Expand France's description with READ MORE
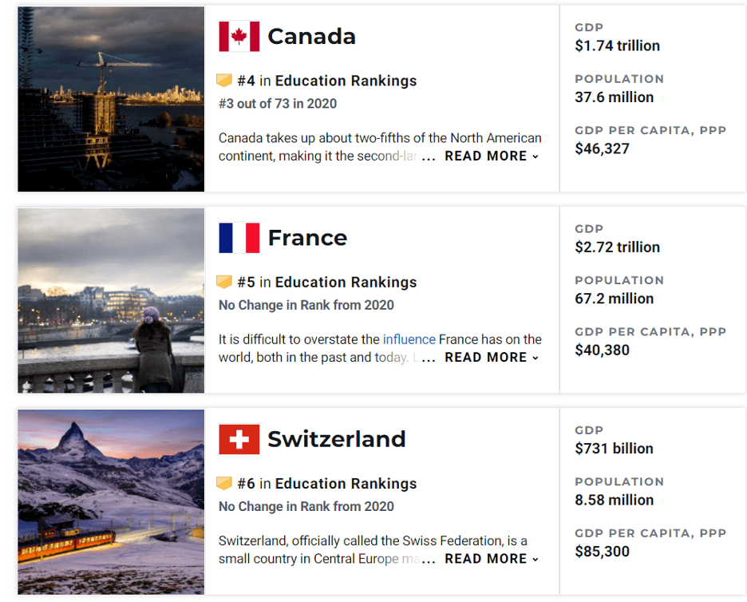This screenshot has width=747, height=602. point(491,358)
